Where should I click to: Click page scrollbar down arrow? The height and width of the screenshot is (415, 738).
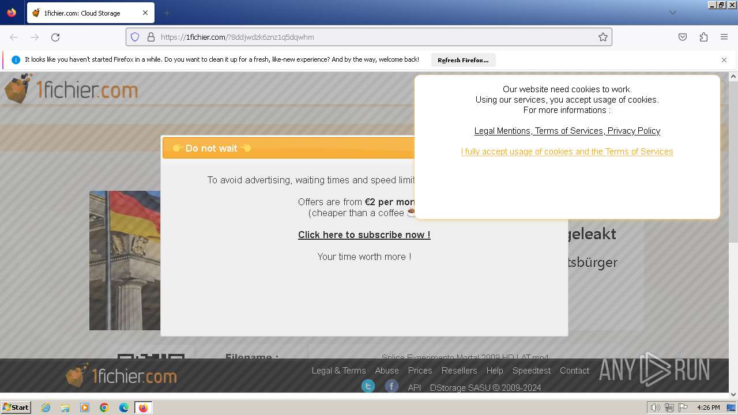(x=733, y=394)
